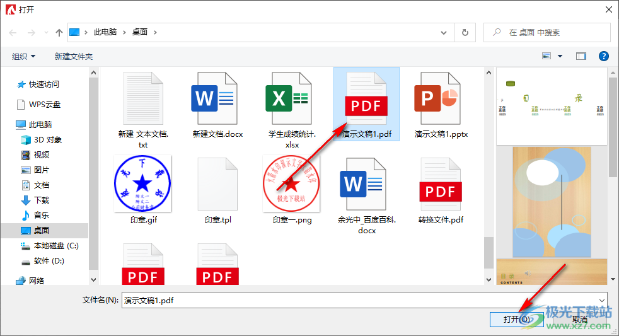The height and width of the screenshot is (336, 619).
Task: Refresh the current folder view
Action: [x=465, y=32]
